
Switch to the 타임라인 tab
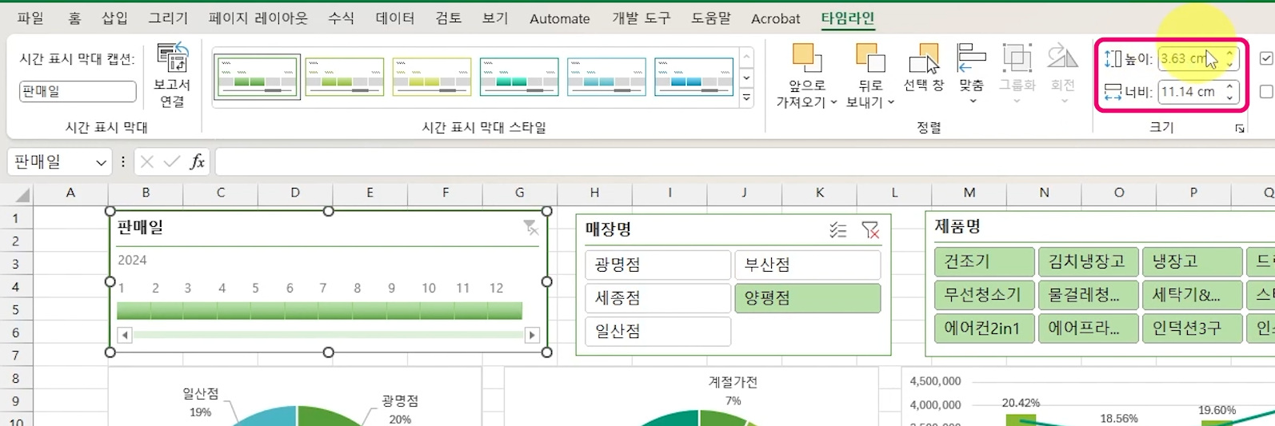(x=848, y=18)
